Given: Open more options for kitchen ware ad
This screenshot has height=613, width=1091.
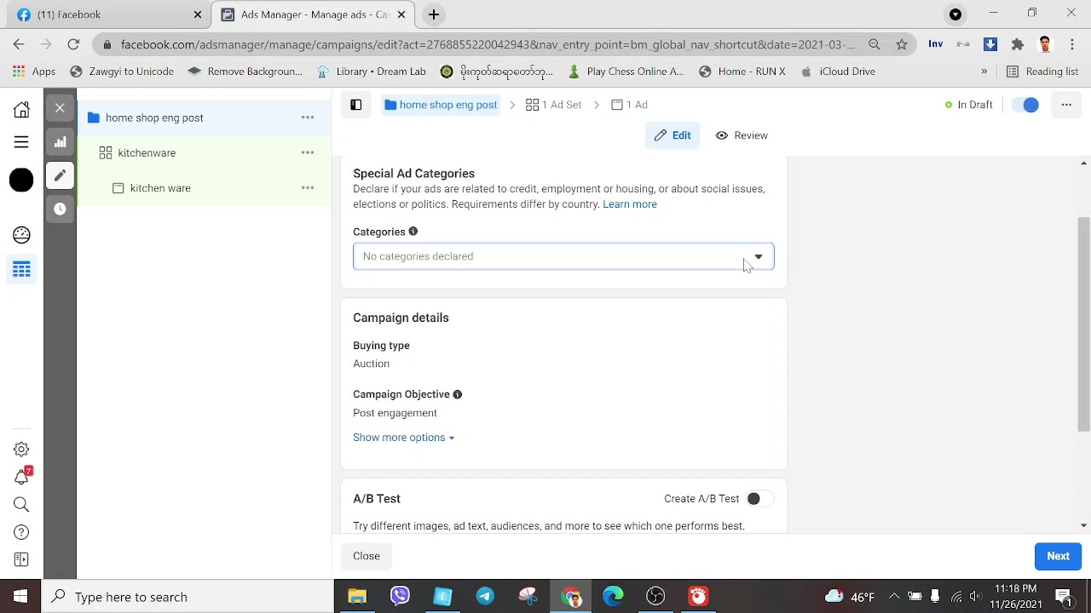Looking at the screenshot, I should pyautogui.click(x=308, y=187).
